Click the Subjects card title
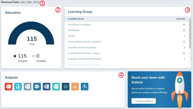Image resolution: width=193 pixels, height=109 pixels. click(x=11, y=78)
